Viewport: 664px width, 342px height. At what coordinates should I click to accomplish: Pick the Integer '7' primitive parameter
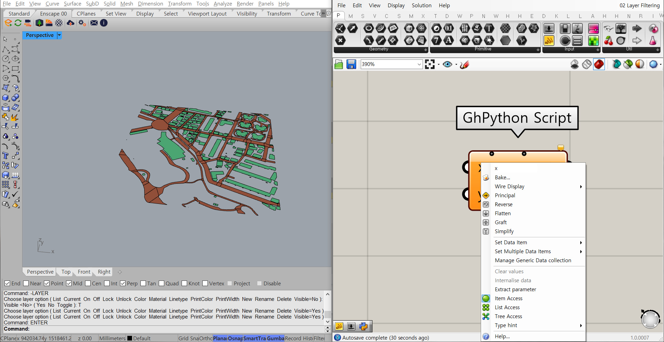[x=437, y=40]
